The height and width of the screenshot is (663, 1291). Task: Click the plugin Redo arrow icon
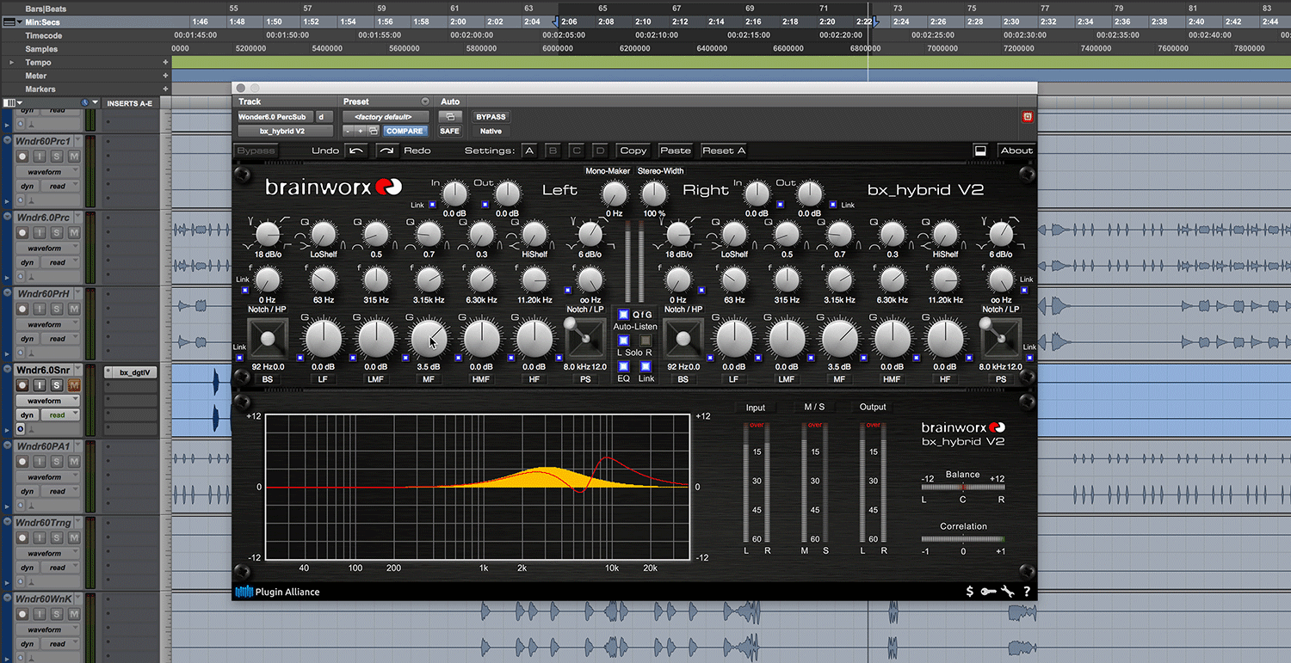pyautogui.click(x=387, y=150)
